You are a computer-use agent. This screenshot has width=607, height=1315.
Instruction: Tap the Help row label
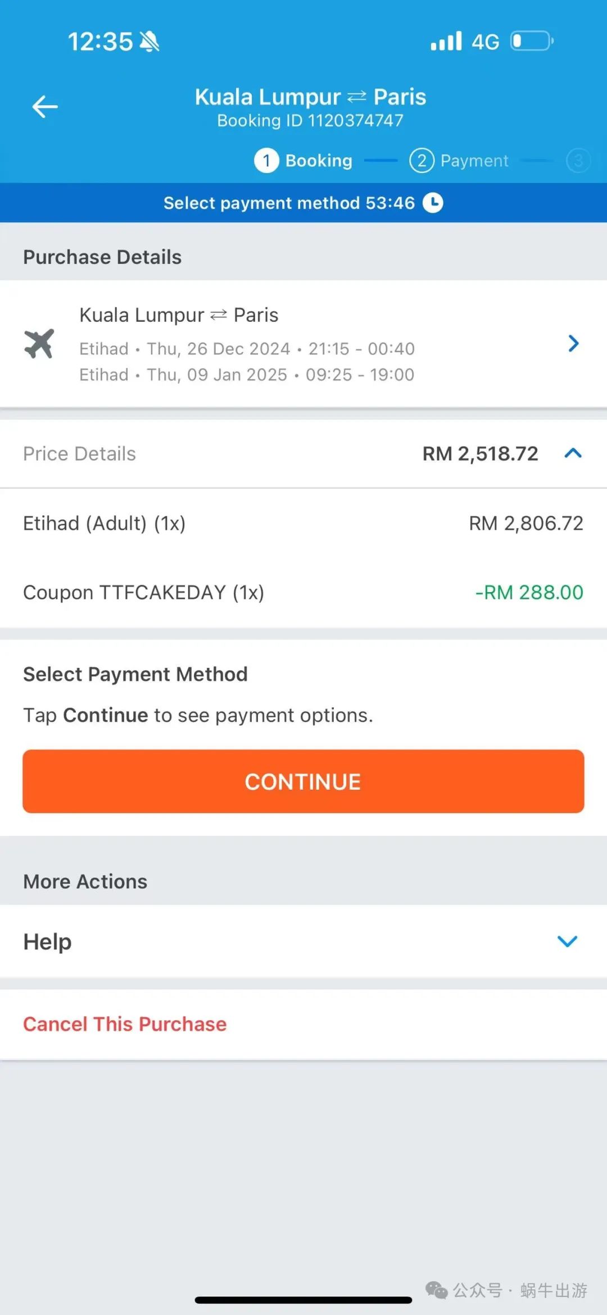point(48,941)
